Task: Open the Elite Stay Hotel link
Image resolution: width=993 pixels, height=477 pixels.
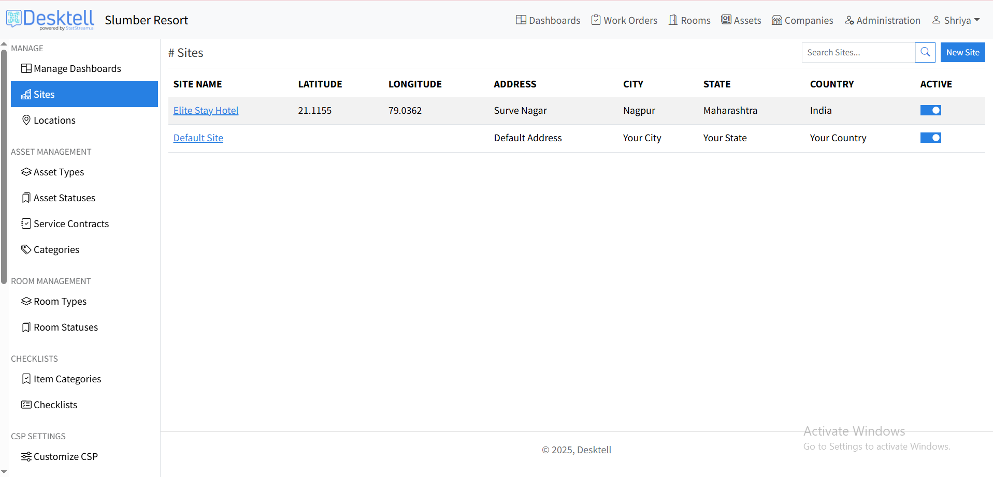Action: (x=206, y=110)
